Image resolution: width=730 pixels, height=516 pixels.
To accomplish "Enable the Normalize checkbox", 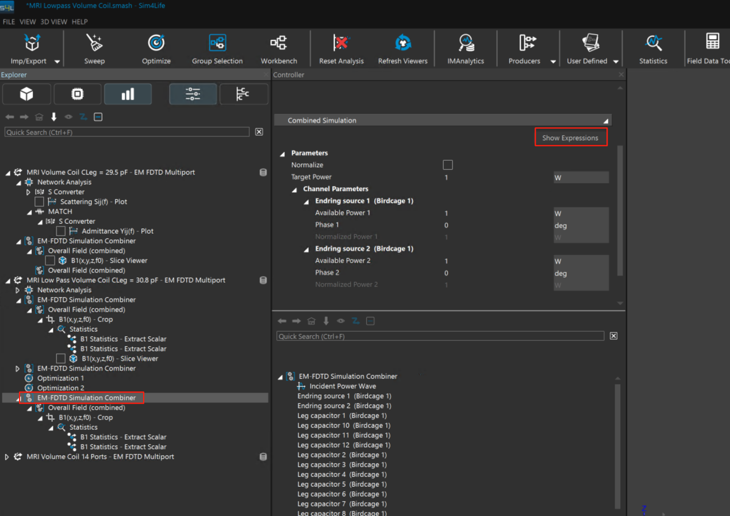I will point(448,165).
